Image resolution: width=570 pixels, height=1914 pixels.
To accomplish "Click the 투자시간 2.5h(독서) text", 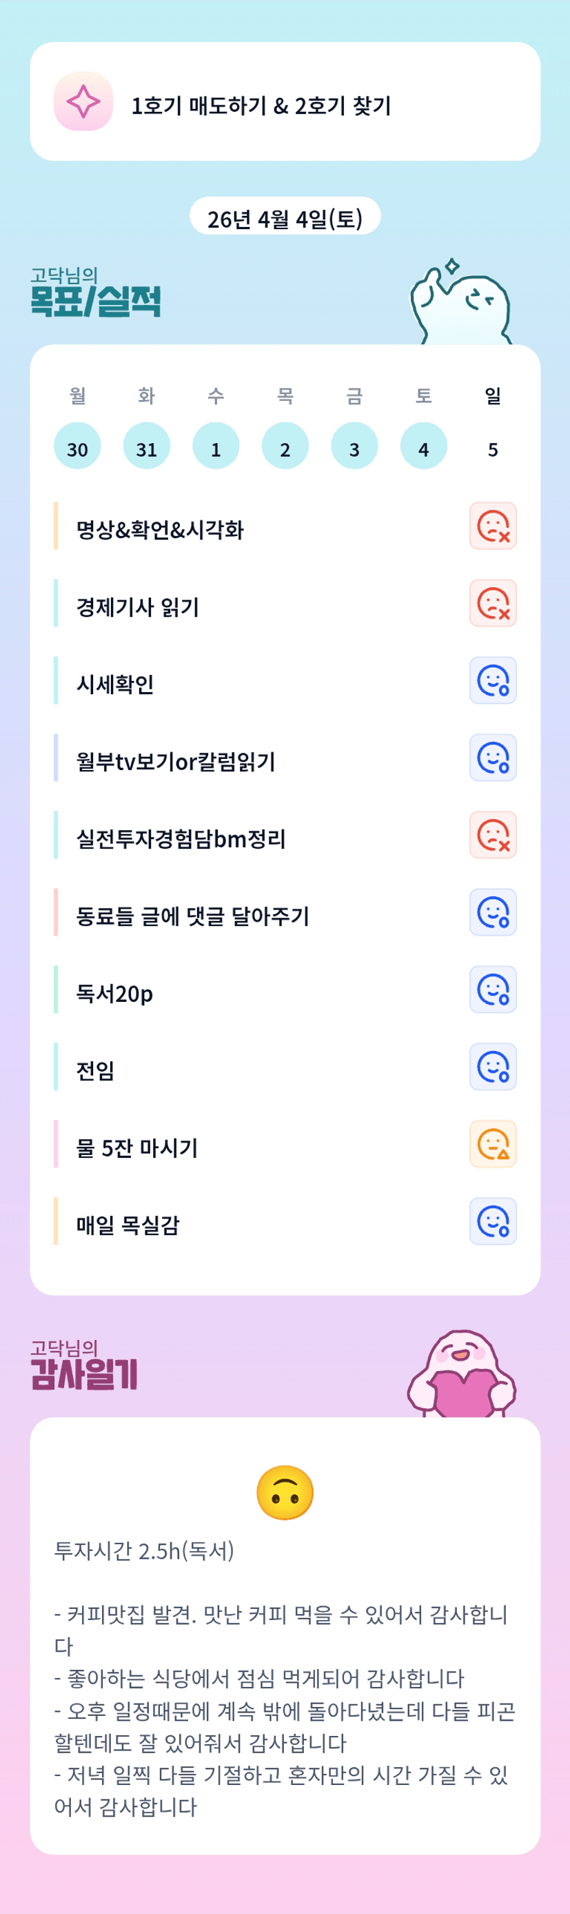I will coord(144,1550).
